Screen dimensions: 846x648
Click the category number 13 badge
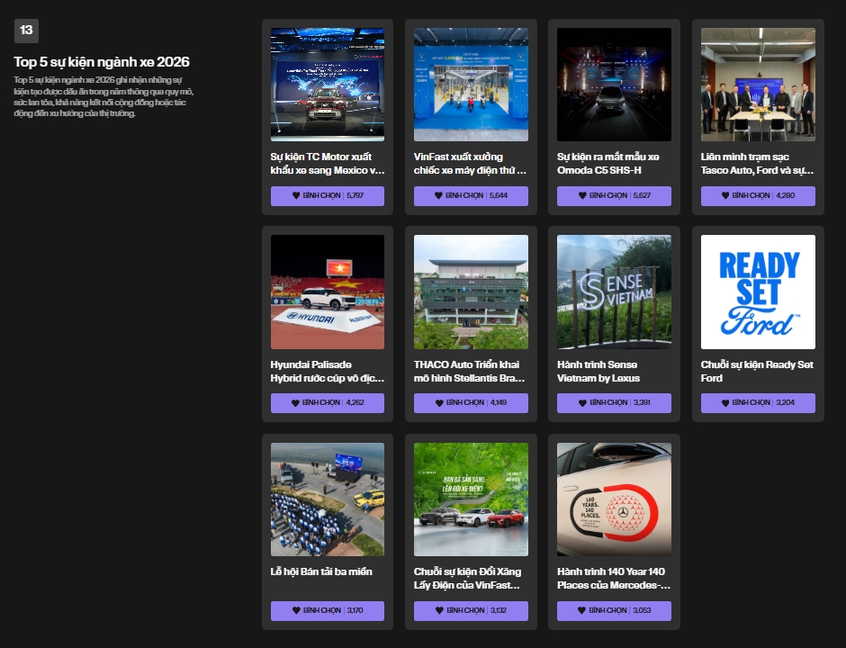click(26, 31)
